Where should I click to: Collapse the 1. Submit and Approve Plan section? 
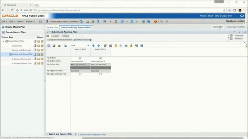(x=47, y=32)
